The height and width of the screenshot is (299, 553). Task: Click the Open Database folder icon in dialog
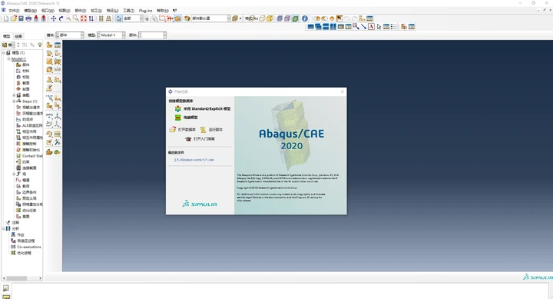173,130
